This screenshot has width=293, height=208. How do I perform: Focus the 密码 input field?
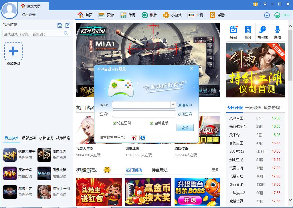pos(144,114)
